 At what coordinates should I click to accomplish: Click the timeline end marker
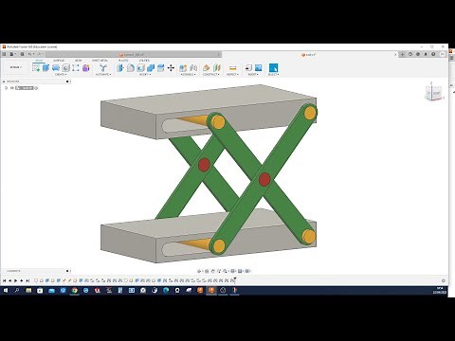click(x=235, y=279)
